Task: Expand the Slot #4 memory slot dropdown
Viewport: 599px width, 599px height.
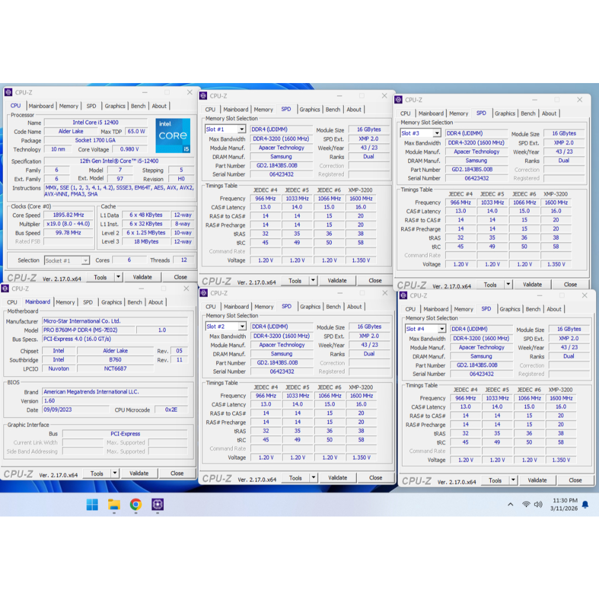Action: [x=441, y=329]
